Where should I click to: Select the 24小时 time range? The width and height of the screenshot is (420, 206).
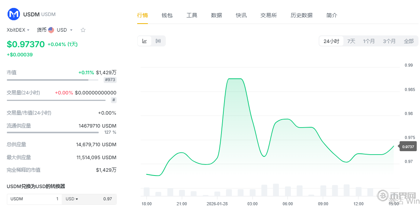click(x=331, y=41)
